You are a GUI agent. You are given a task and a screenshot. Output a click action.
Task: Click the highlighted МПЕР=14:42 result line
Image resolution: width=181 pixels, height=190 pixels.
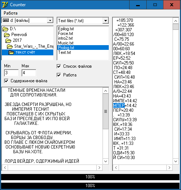click(125, 106)
